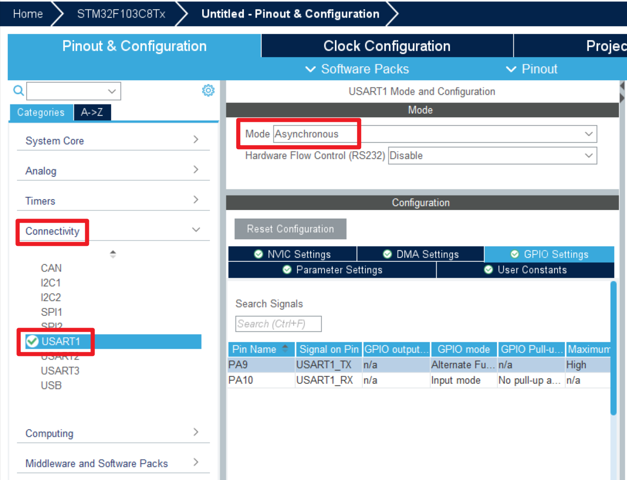
Task: Select USART1 peripheral
Action: pos(113,341)
